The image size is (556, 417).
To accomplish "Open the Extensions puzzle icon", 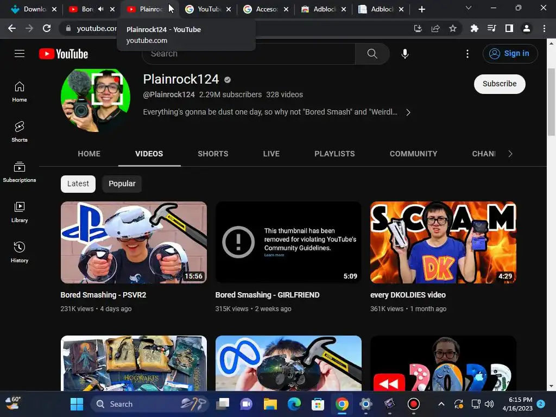I will pyautogui.click(x=474, y=28).
